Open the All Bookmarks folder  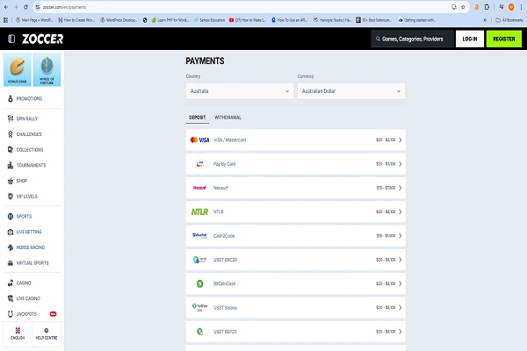pyautogui.click(x=509, y=20)
